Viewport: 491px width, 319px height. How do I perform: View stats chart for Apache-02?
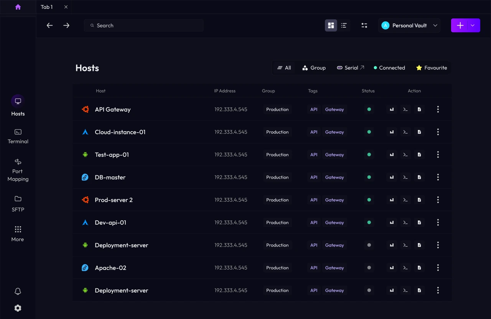392,268
